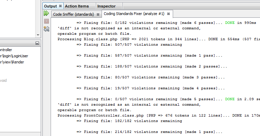The image size is (260, 136).
Task: Switch to the Action Items tab
Action: 77,6
